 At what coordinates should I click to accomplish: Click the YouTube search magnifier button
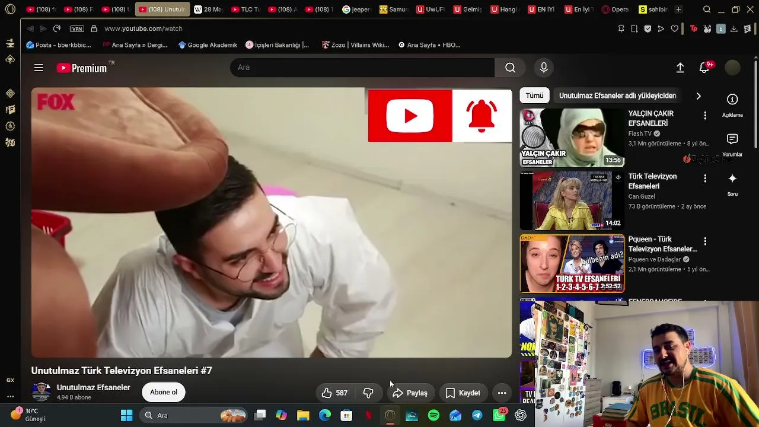(x=510, y=68)
